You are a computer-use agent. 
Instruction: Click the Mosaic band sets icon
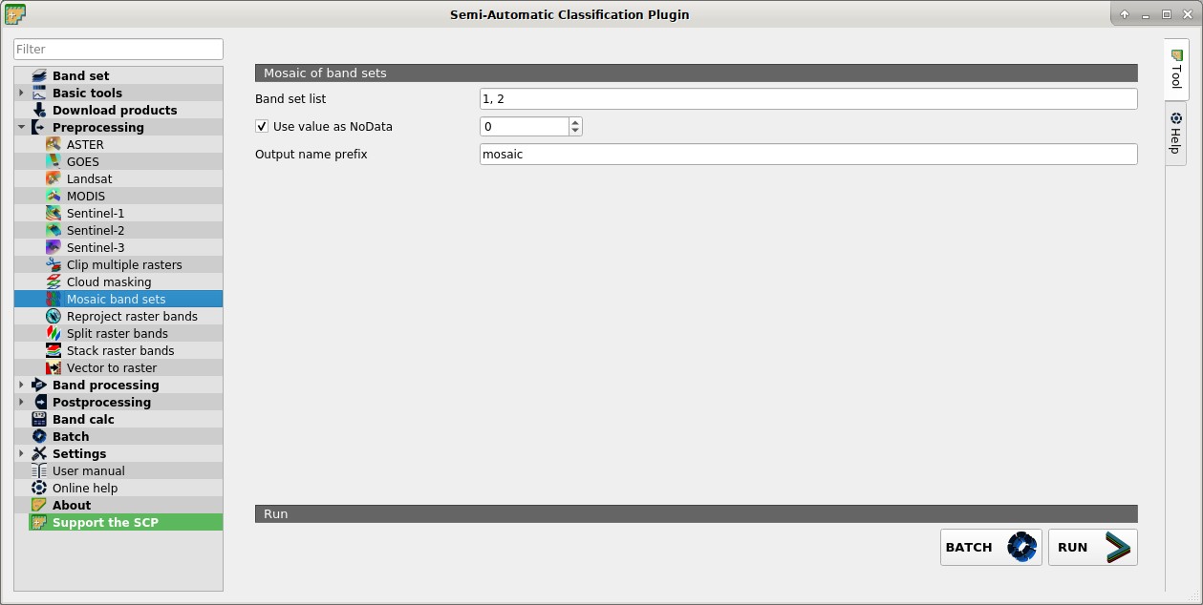(54, 299)
